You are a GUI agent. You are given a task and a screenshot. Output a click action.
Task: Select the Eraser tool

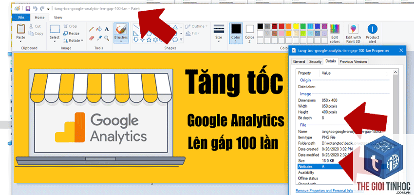(x=92, y=39)
